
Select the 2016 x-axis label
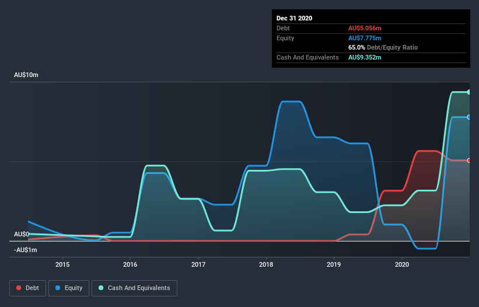pyautogui.click(x=130, y=264)
